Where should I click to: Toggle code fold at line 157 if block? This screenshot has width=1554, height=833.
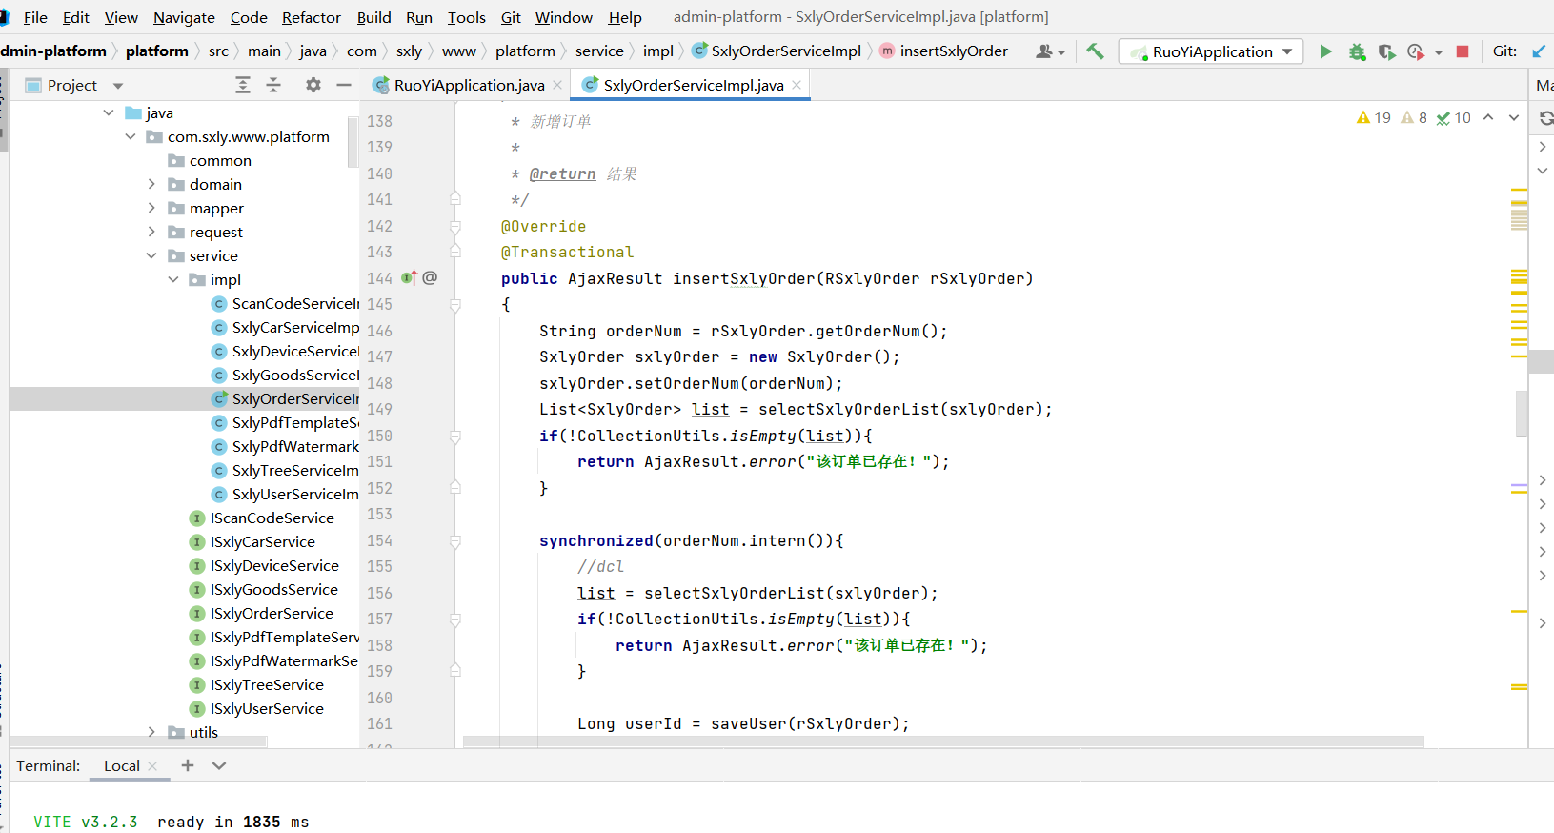pyautogui.click(x=455, y=620)
